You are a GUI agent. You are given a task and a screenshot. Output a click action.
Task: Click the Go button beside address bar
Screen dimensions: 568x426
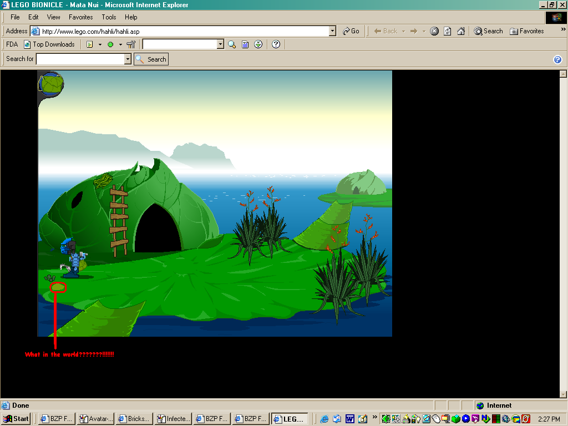[x=351, y=31]
